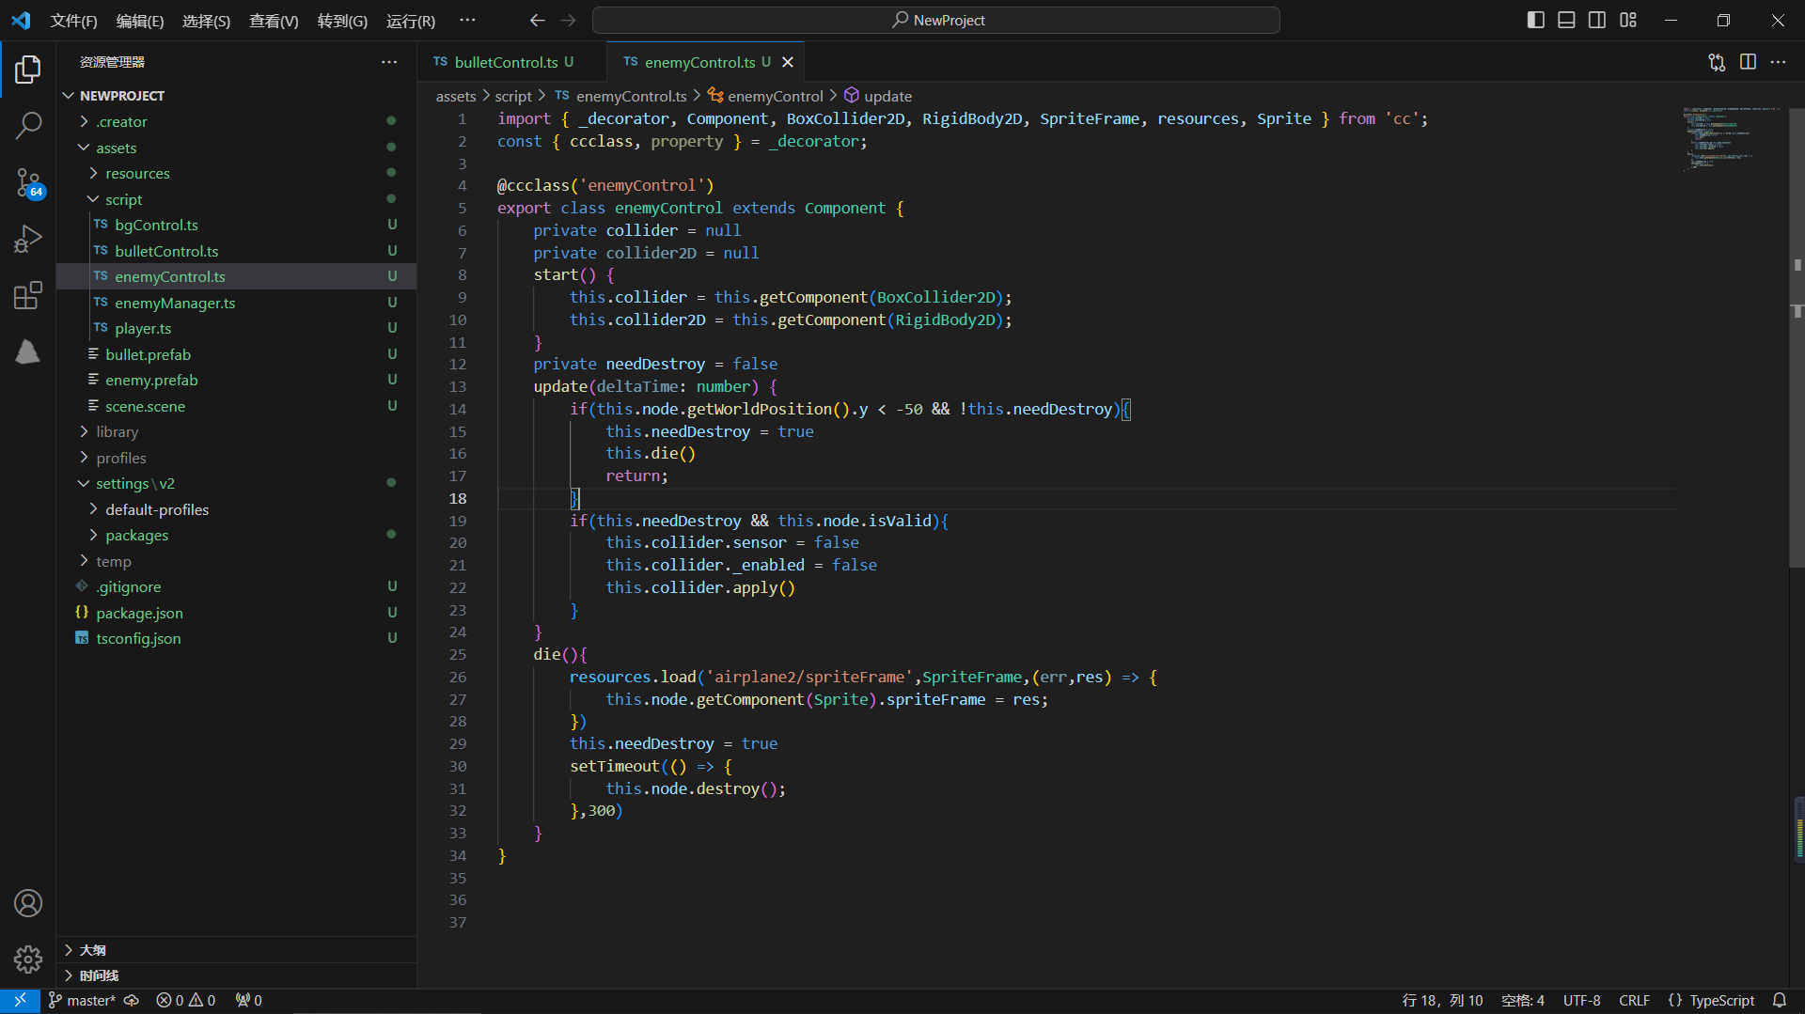Screen dimensions: 1805x1014
Task: Collapse the script folder
Action: [x=123, y=199]
